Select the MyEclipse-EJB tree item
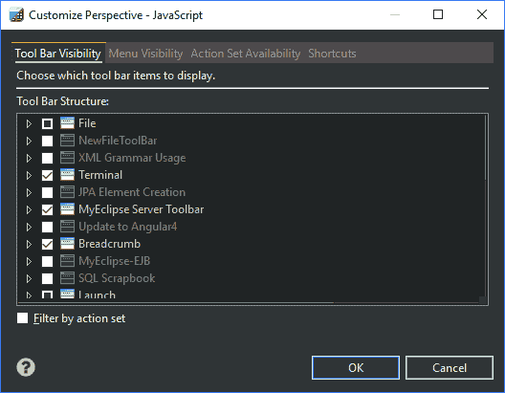The height and width of the screenshot is (393, 505). click(115, 261)
